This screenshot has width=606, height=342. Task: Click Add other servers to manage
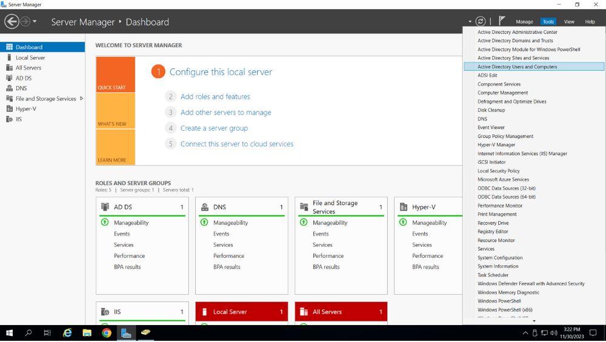[225, 113]
